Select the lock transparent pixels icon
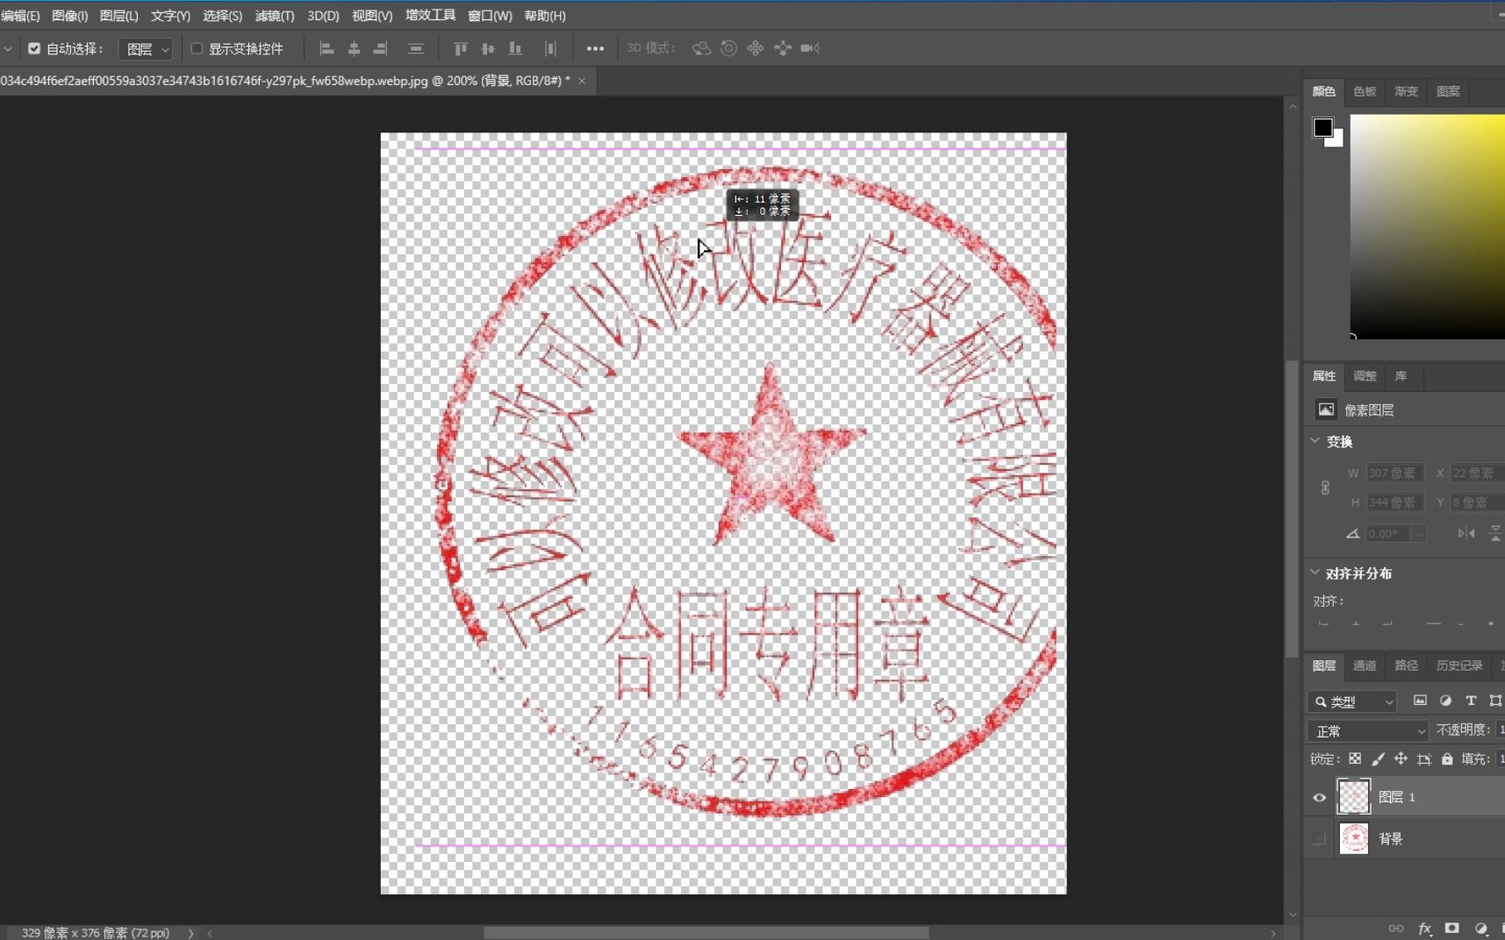1505x940 pixels. pos(1356,759)
